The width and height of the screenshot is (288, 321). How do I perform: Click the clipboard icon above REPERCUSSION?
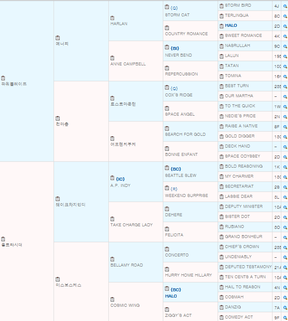pyautogui.click(x=167, y=68)
